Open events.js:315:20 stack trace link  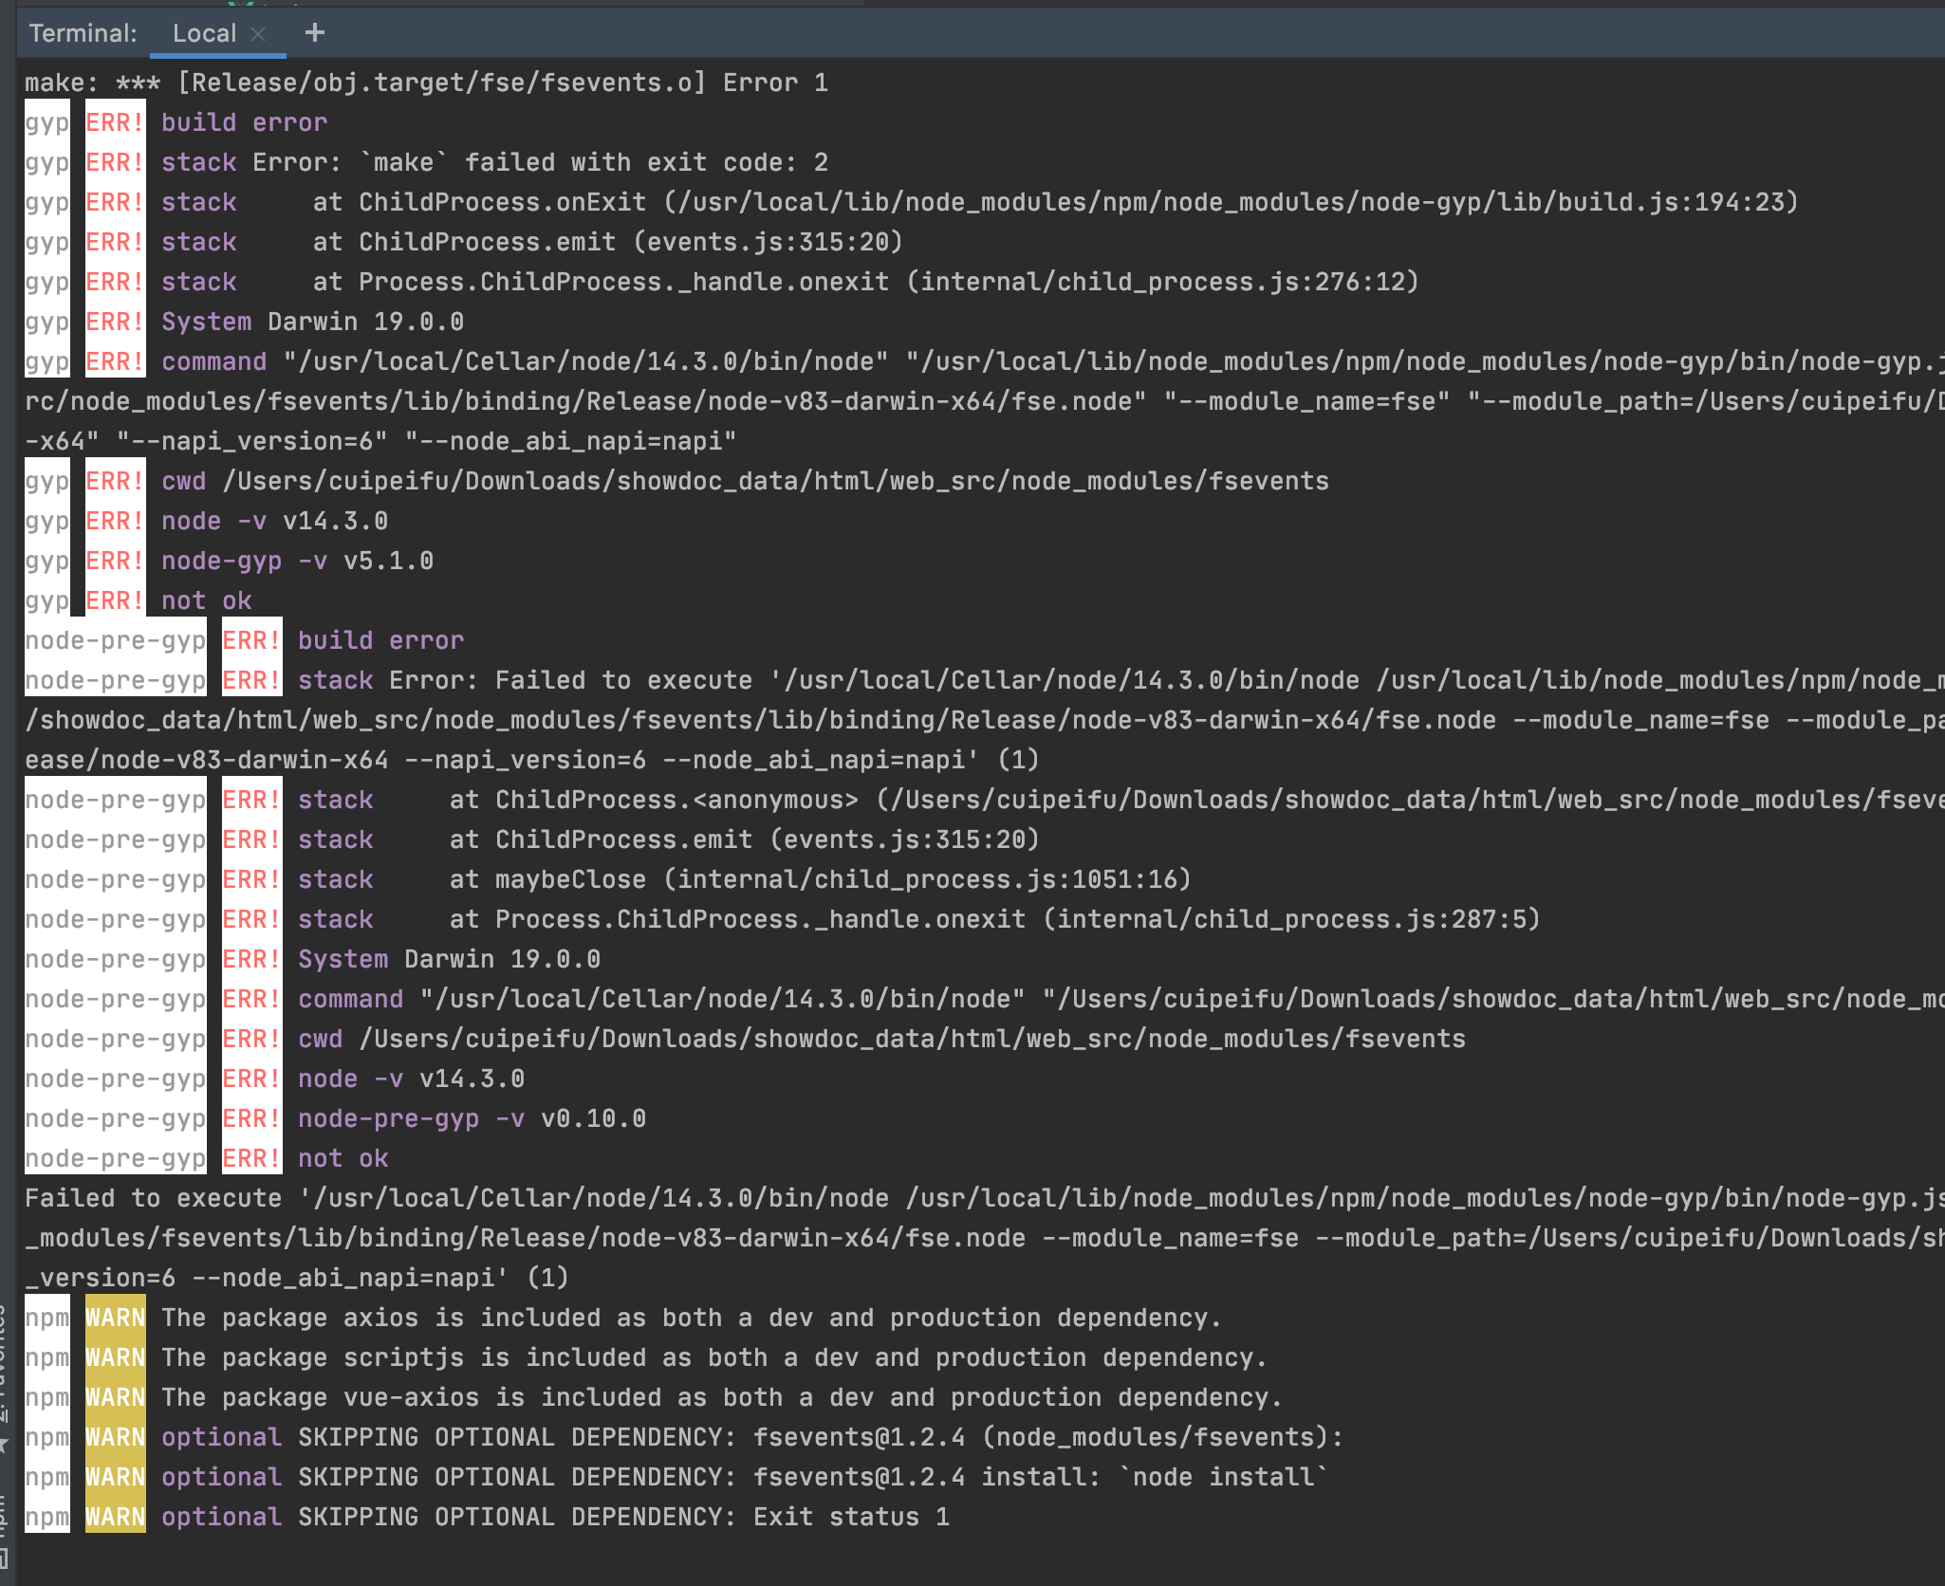pyautogui.click(x=767, y=241)
